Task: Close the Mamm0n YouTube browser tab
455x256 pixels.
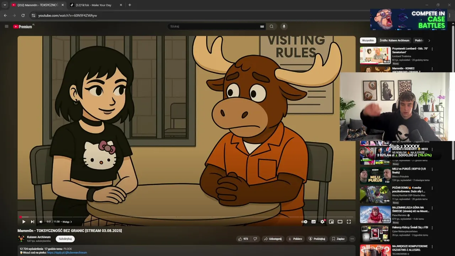Action: pos(63,5)
